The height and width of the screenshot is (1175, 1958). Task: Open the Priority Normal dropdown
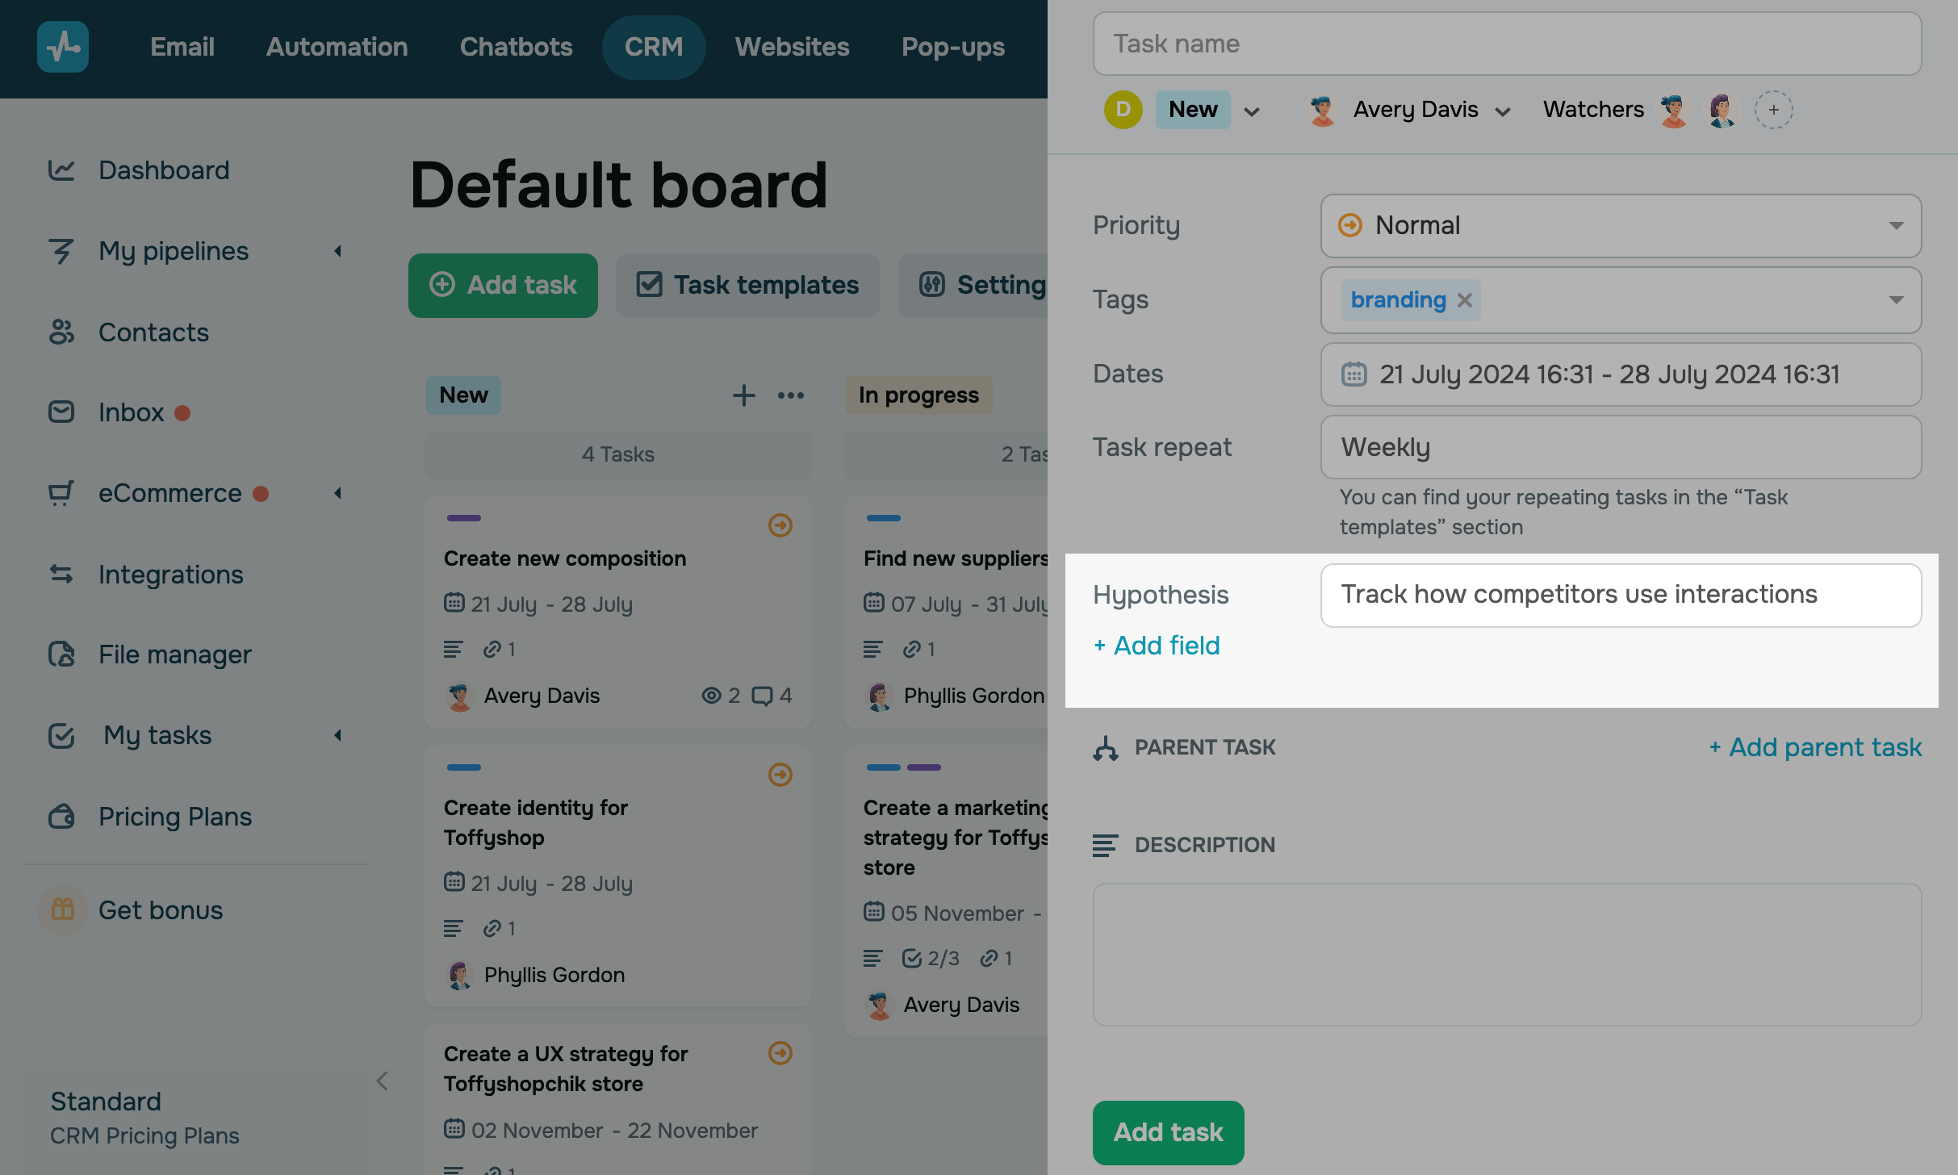1621,225
